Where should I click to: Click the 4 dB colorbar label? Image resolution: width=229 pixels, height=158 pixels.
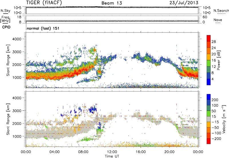[x=212, y=79]
